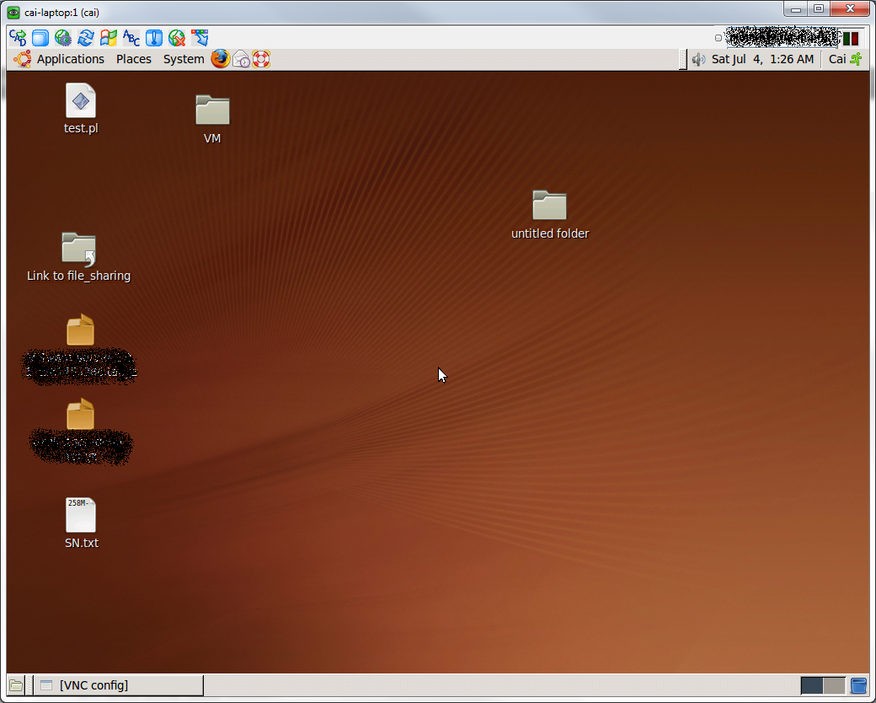
Task: Click the clock showing Sat Jul 4, 1:26 AM
Action: point(762,59)
